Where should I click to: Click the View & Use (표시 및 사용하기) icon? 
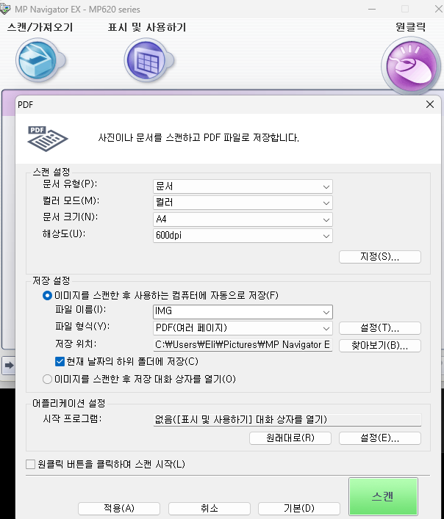coord(148,61)
